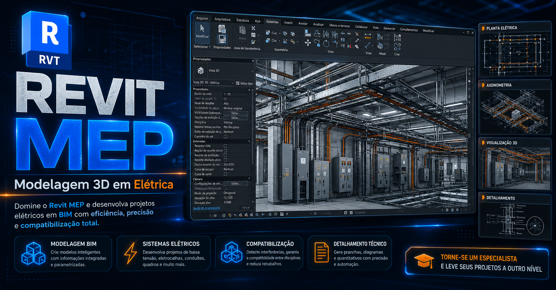
Task: Click the cut scissors icon
Action: (253, 28)
